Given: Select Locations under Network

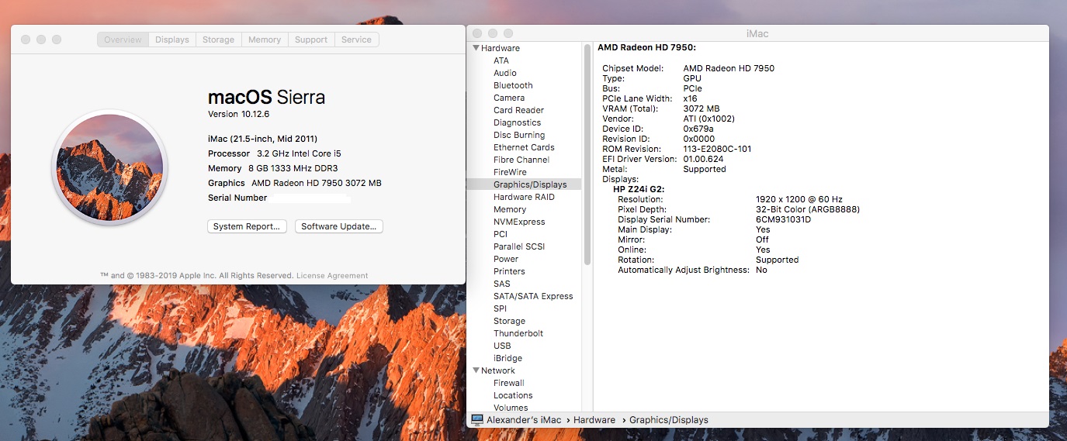Looking at the screenshot, I should (513, 395).
